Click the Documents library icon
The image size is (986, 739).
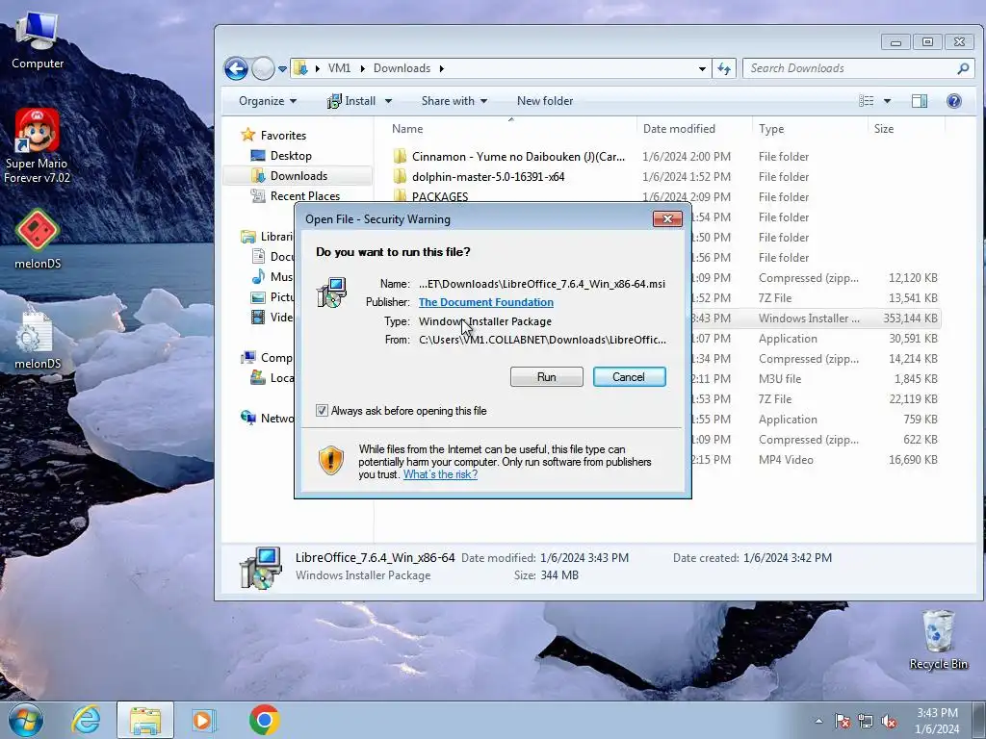(x=258, y=256)
